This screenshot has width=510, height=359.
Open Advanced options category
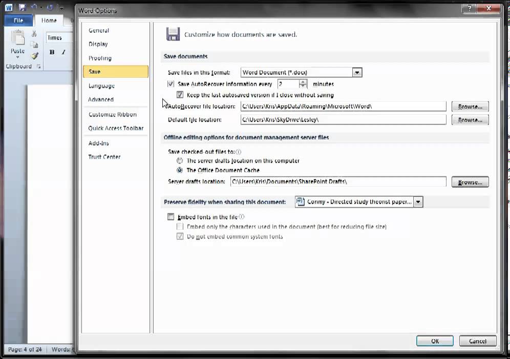[x=115, y=99]
